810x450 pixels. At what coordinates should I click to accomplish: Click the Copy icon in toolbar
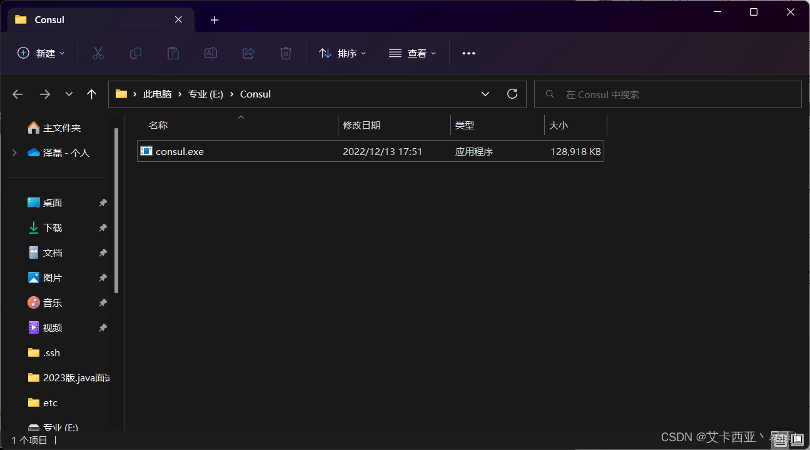[x=135, y=53]
